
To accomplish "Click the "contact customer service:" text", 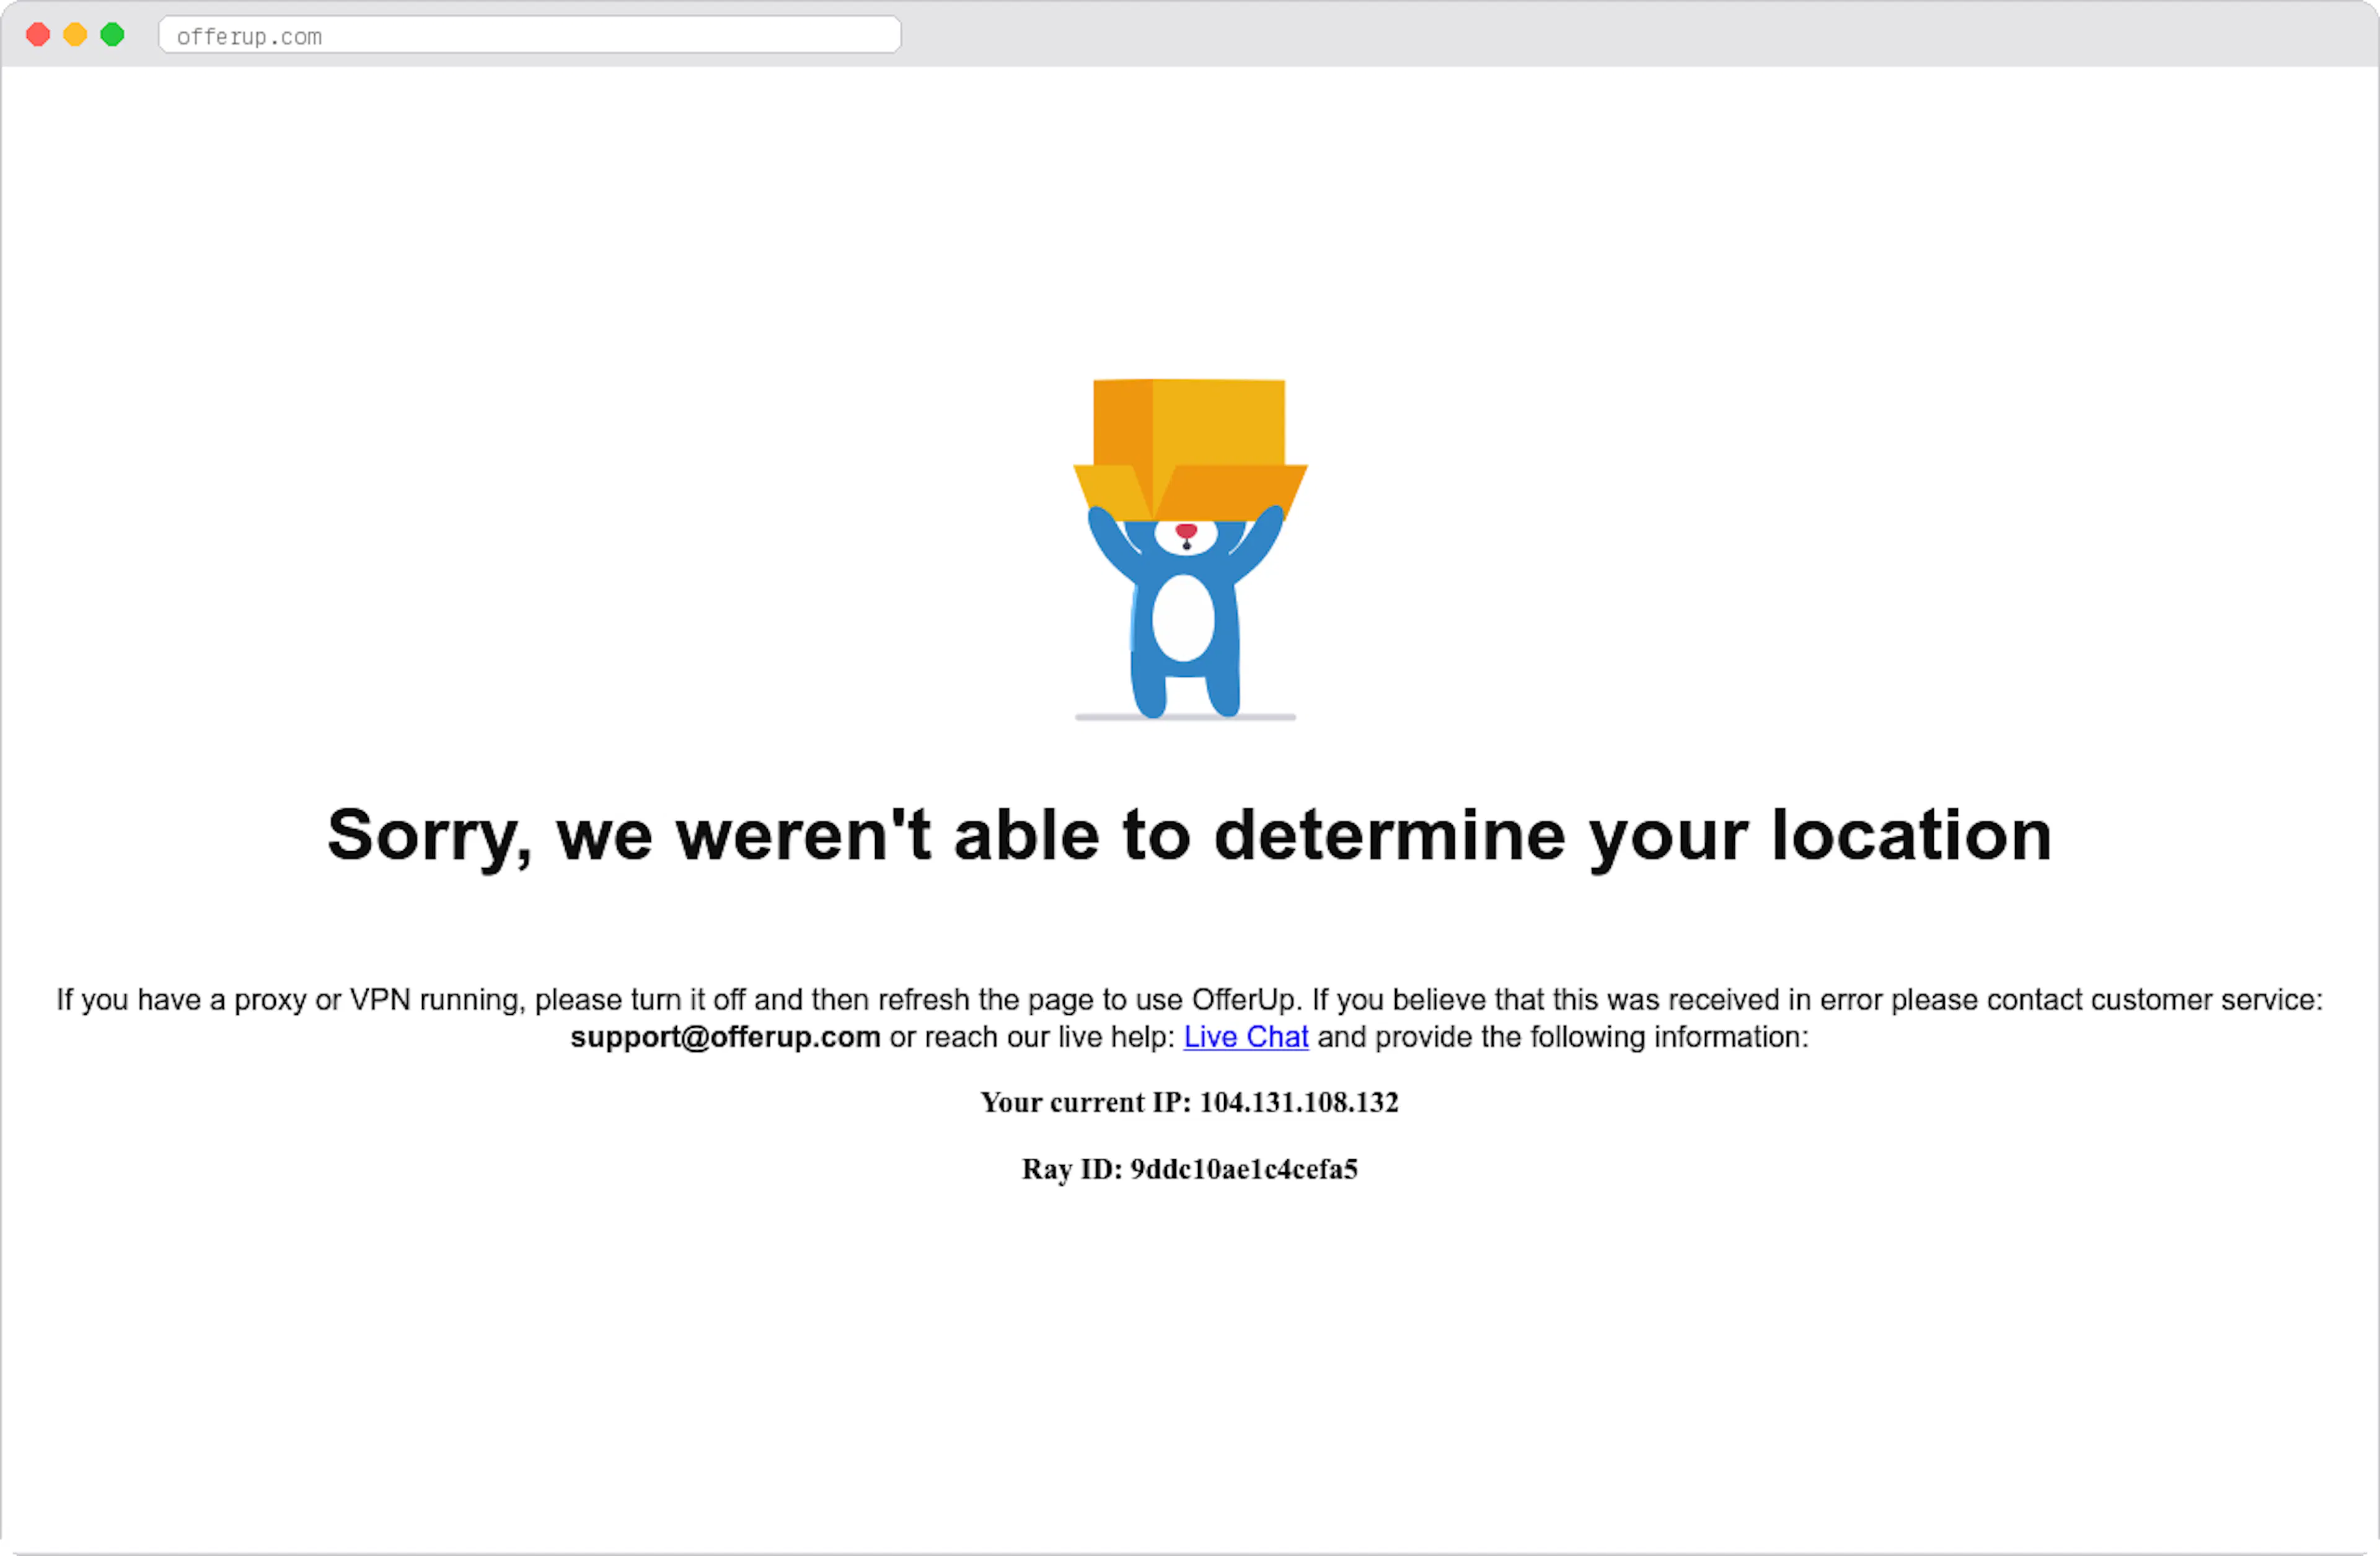I will [x=2155, y=999].
